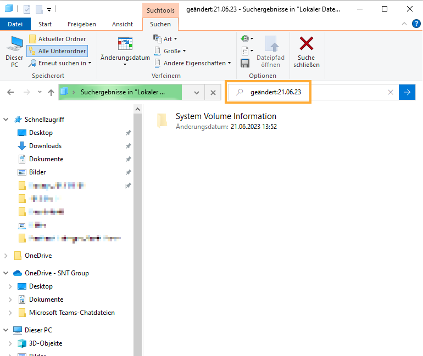
Task: Open Dokumente under Schnellzugriff
Action: click(46, 159)
